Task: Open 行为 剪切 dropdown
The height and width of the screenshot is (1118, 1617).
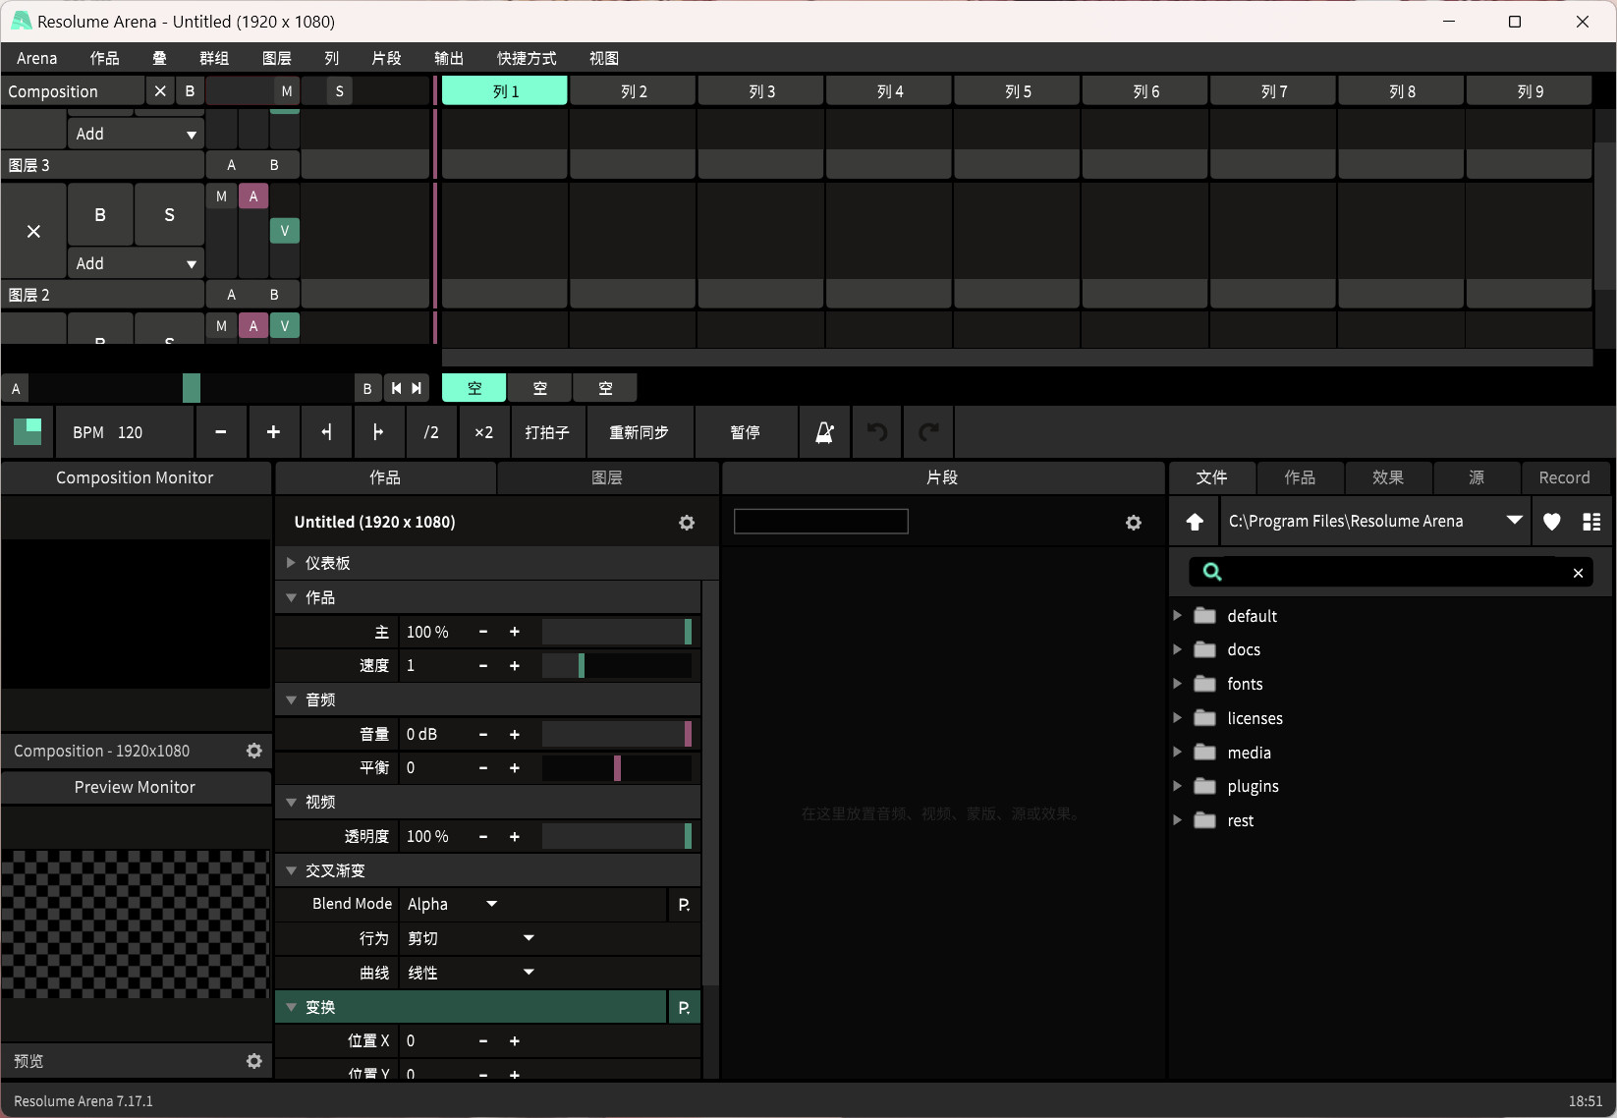Action: (472, 939)
